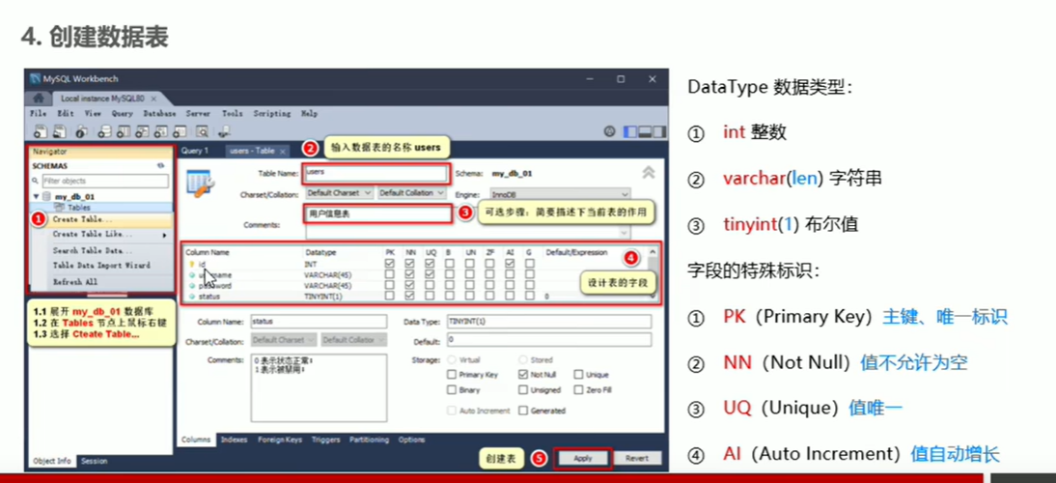The height and width of the screenshot is (483, 1056).
Task: Click the reconnect to DBMS toolbar icon
Action: pos(224,132)
